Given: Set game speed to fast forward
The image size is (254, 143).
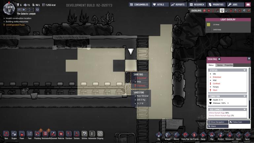Looking at the screenshot, I should (28, 10).
